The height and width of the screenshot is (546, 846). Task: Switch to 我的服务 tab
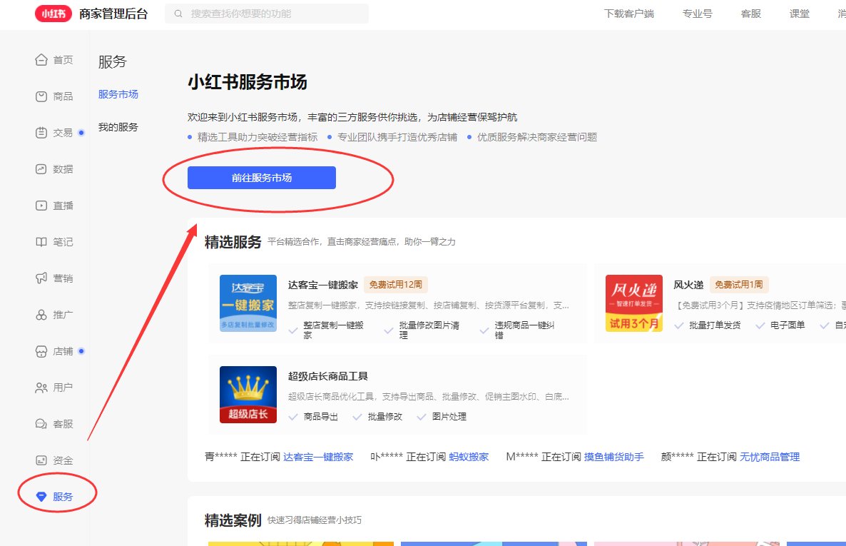118,127
